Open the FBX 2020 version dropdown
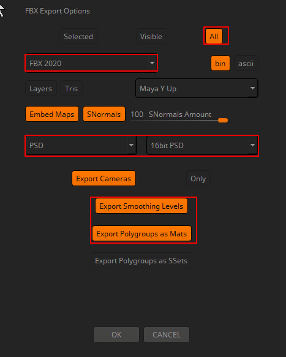The image size is (286, 357). 91,63
